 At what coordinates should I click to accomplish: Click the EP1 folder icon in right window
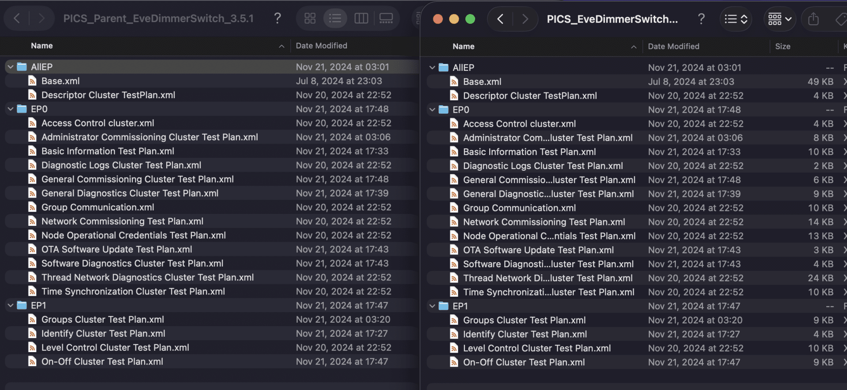coord(444,306)
